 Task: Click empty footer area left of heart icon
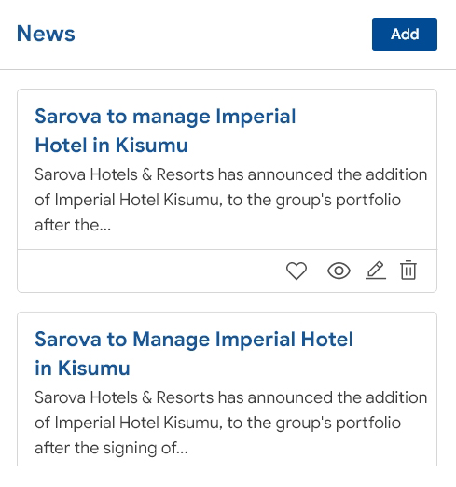(149, 271)
